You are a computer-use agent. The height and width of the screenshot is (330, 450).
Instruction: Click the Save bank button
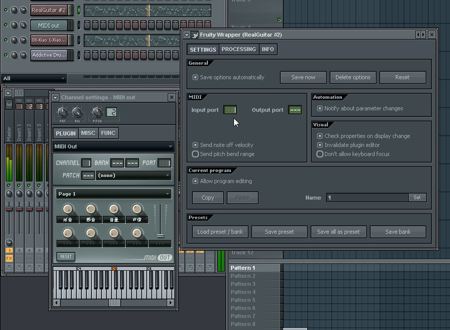(398, 232)
